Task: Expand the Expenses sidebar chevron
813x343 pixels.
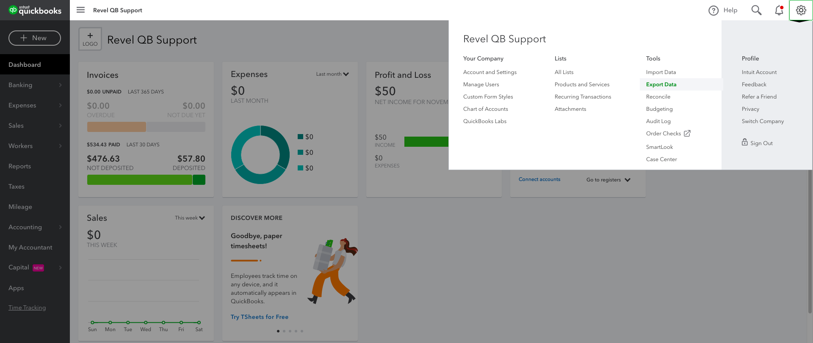Action: (x=60, y=105)
